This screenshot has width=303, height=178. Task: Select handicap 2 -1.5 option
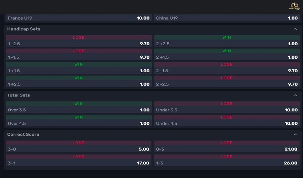pyautogui.click(x=227, y=71)
